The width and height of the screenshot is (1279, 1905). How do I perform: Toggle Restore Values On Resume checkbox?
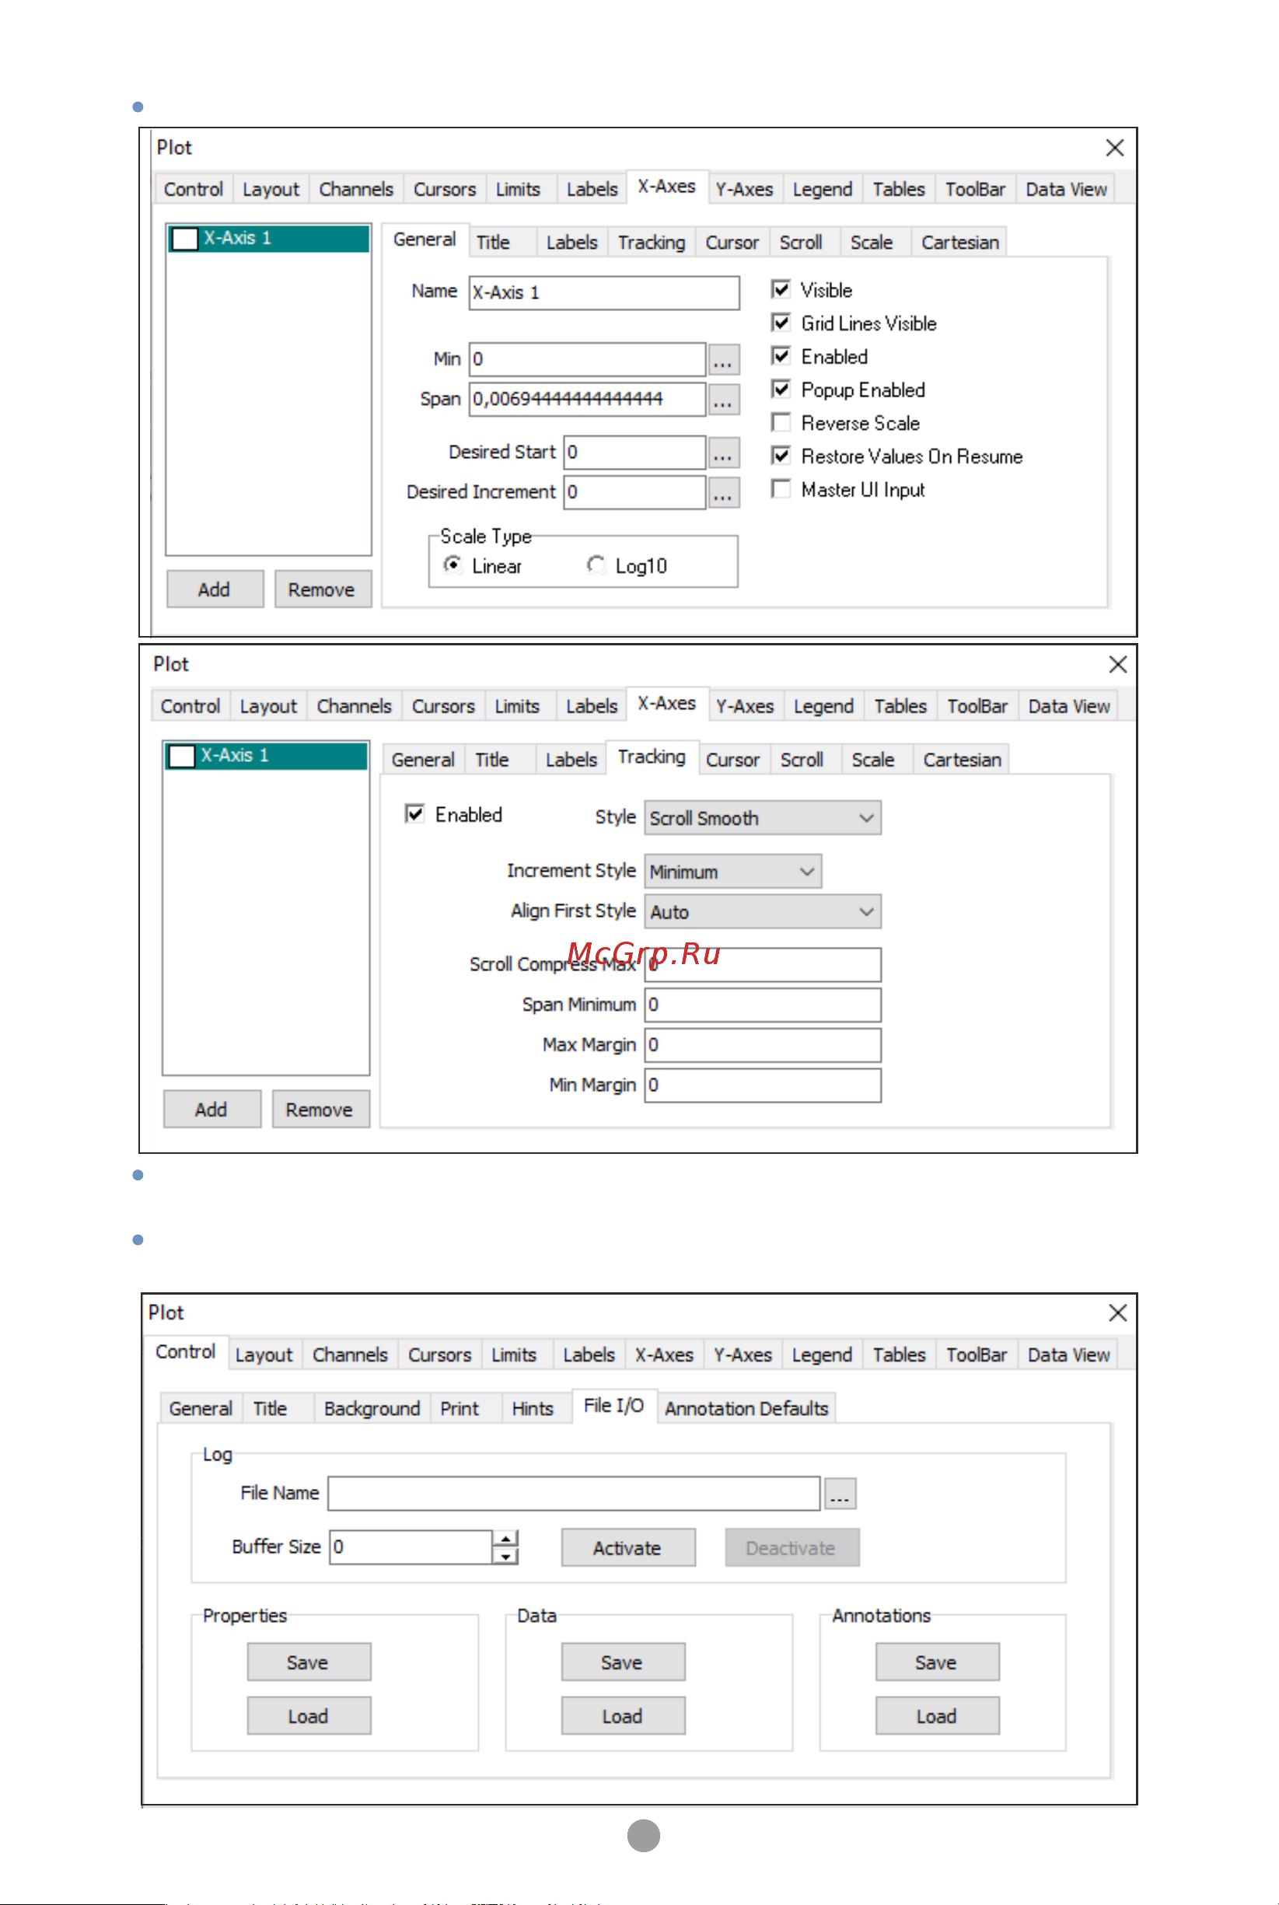(781, 456)
